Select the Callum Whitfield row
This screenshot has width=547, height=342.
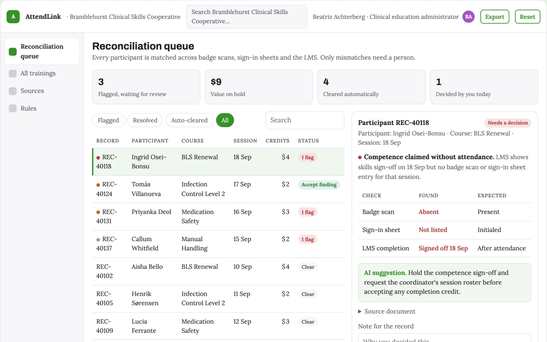218,244
